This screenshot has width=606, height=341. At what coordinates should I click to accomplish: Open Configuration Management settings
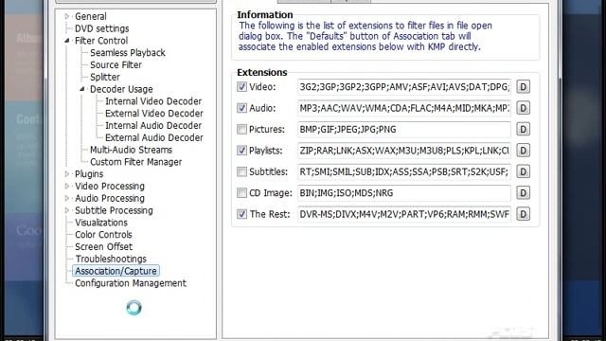131,283
